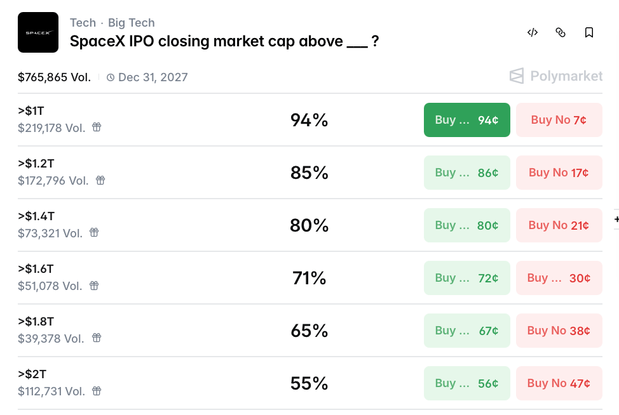Click the gift rewards icon for >$1T
Viewport: 619px width, 415px height.
97,128
